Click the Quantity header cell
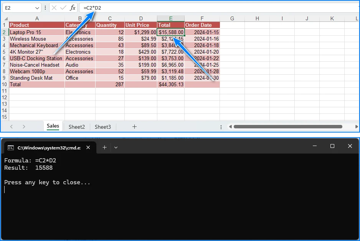Viewport: 360px width, 241px height. pos(110,25)
